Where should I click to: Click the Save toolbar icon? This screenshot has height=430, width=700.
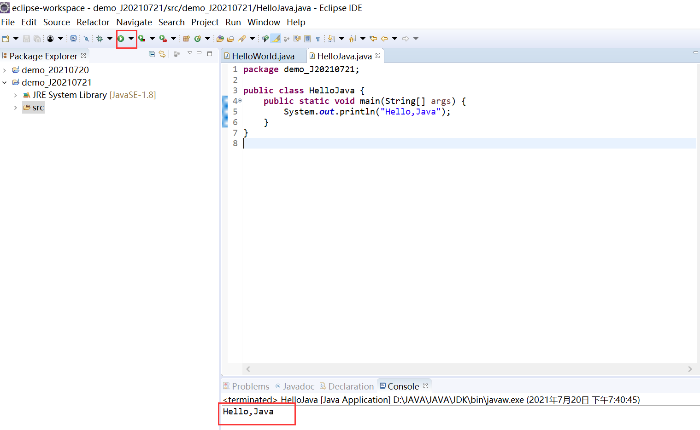[x=26, y=39]
